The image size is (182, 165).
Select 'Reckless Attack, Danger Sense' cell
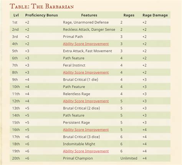[89, 29]
